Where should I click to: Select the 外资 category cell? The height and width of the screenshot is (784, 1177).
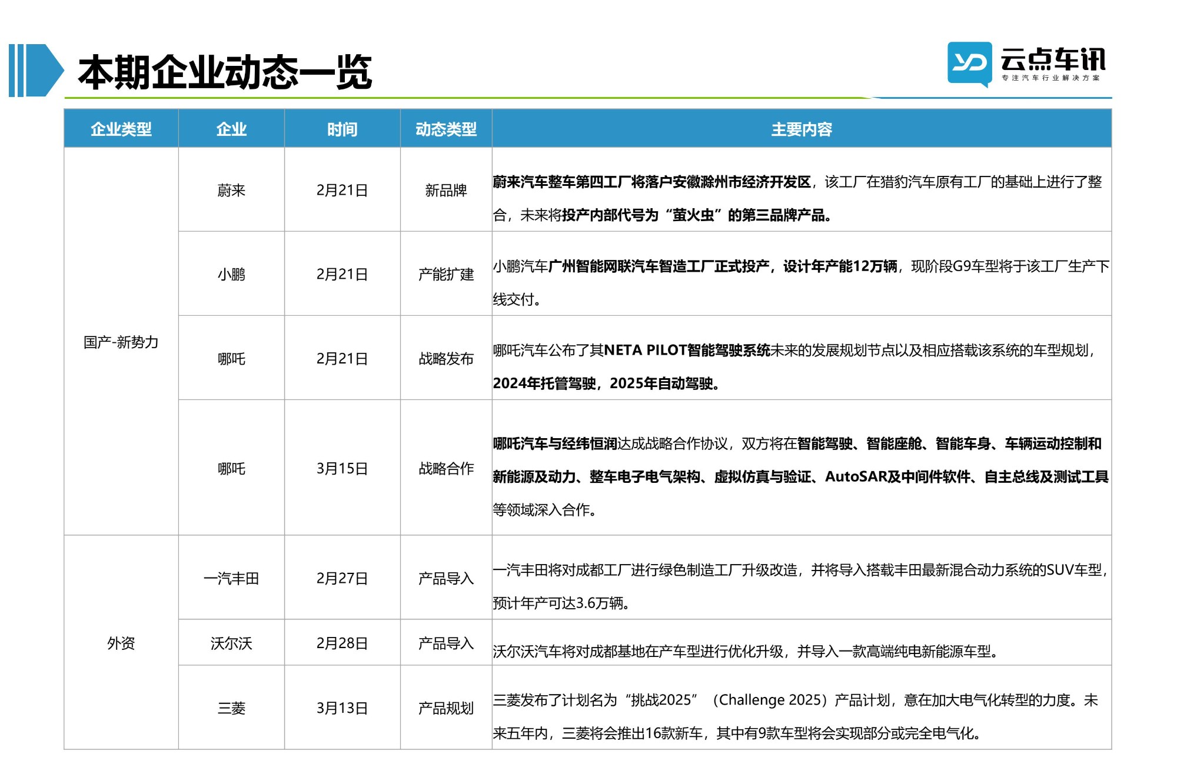click(x=121, y=643)
